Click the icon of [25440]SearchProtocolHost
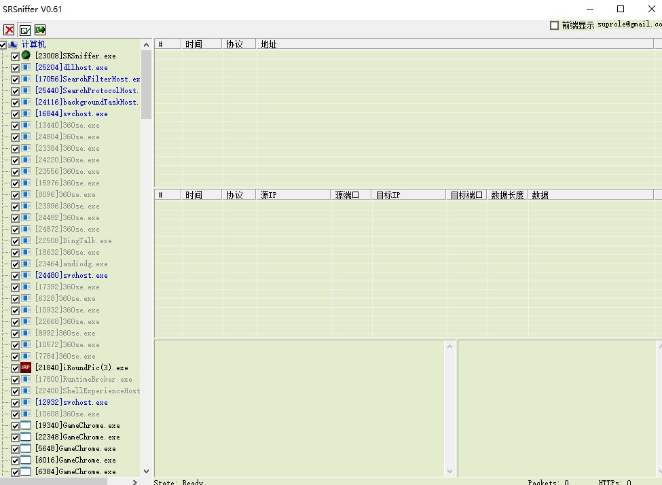Viewport: 662px width, 485px height. pos(26,90)
